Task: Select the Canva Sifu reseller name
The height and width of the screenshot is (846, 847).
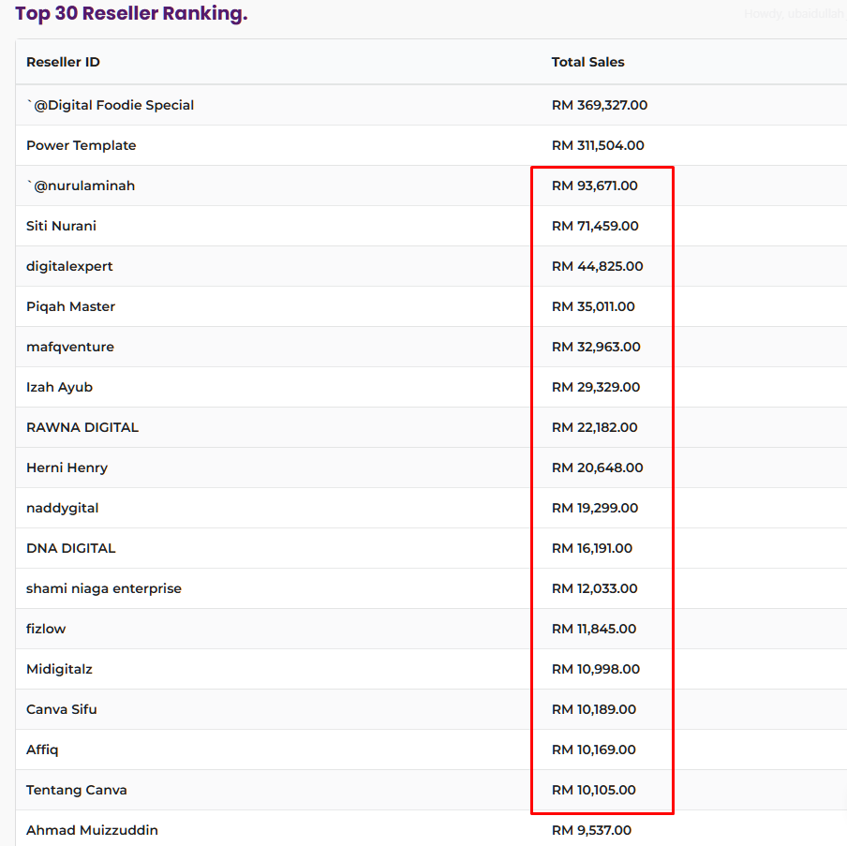Action: tap(62, 709)
